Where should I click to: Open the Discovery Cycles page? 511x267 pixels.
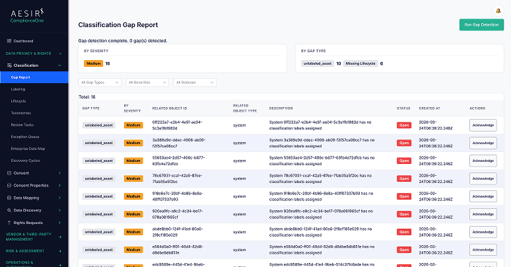click(x=25, y=161)
